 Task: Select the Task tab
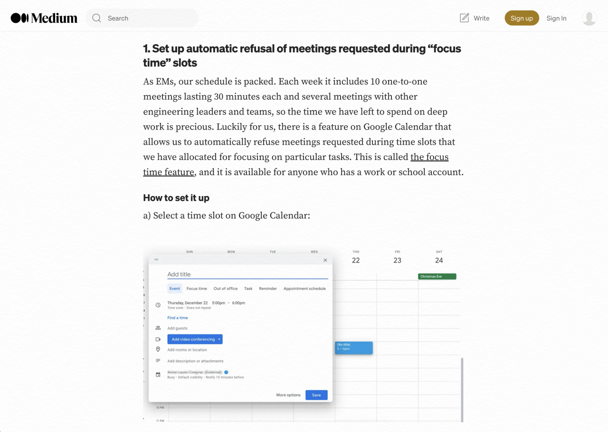248,289
